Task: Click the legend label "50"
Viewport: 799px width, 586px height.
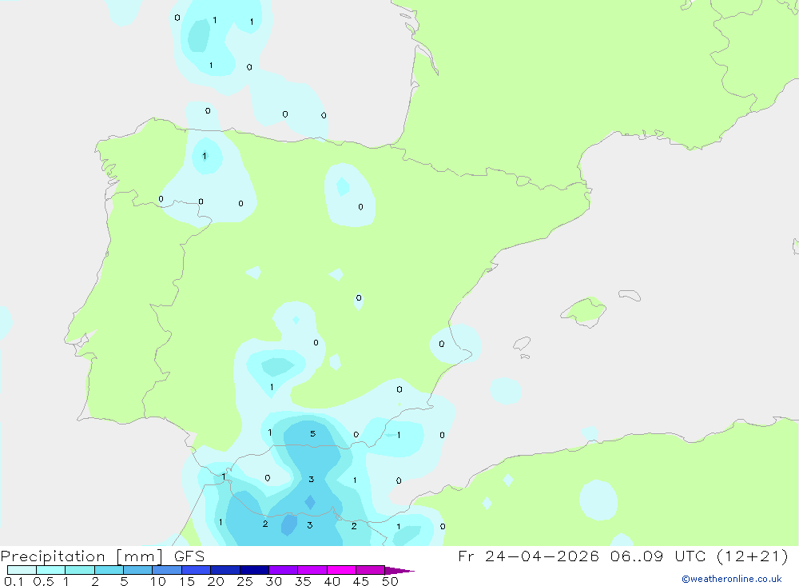Action: click(x=390, y=581)
